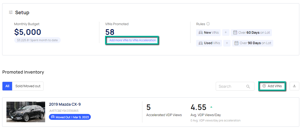Click the Moved Out Mar 9, 2023 badge

pyautogui.click(x=70, y=117)
